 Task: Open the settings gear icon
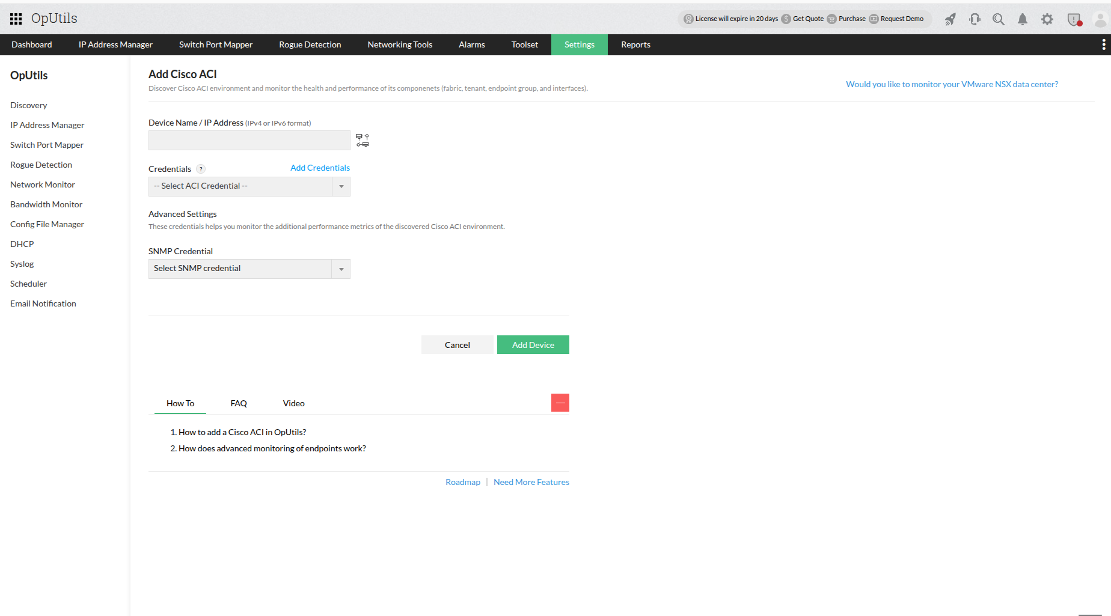tap(1047, 19)
